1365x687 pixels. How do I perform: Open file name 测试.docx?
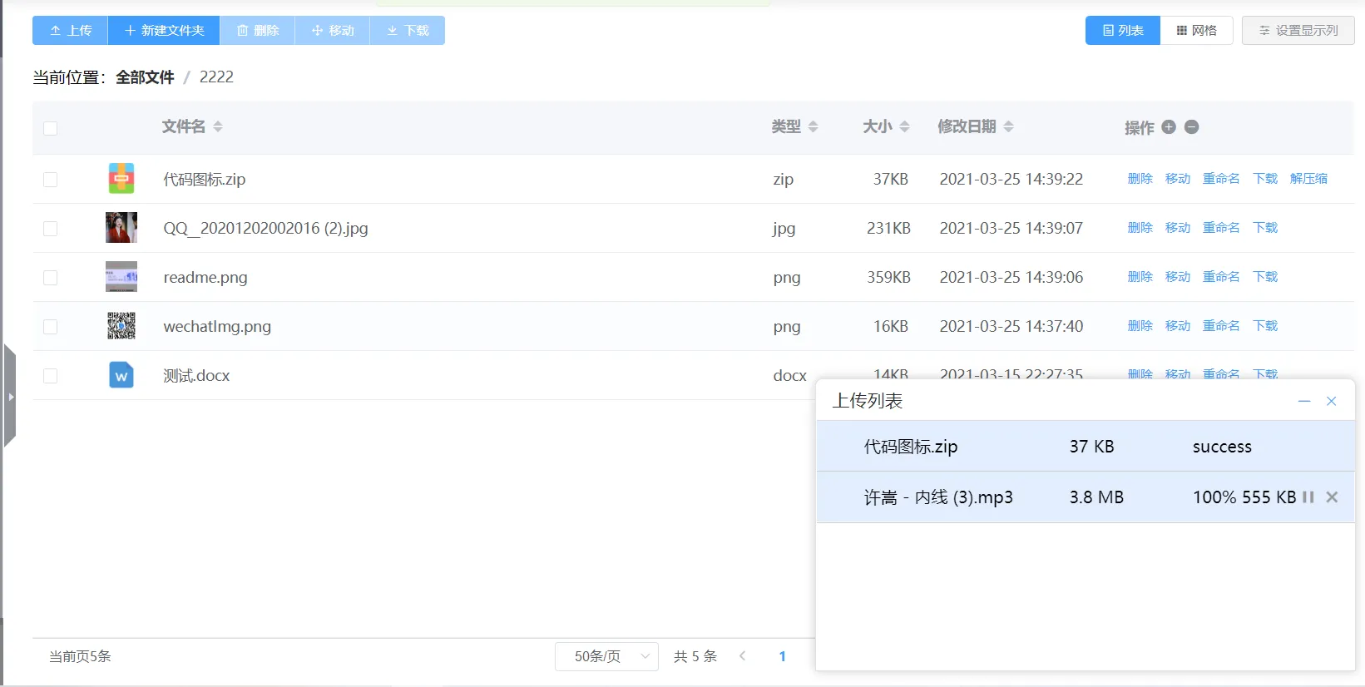click(x=196, y=376)
